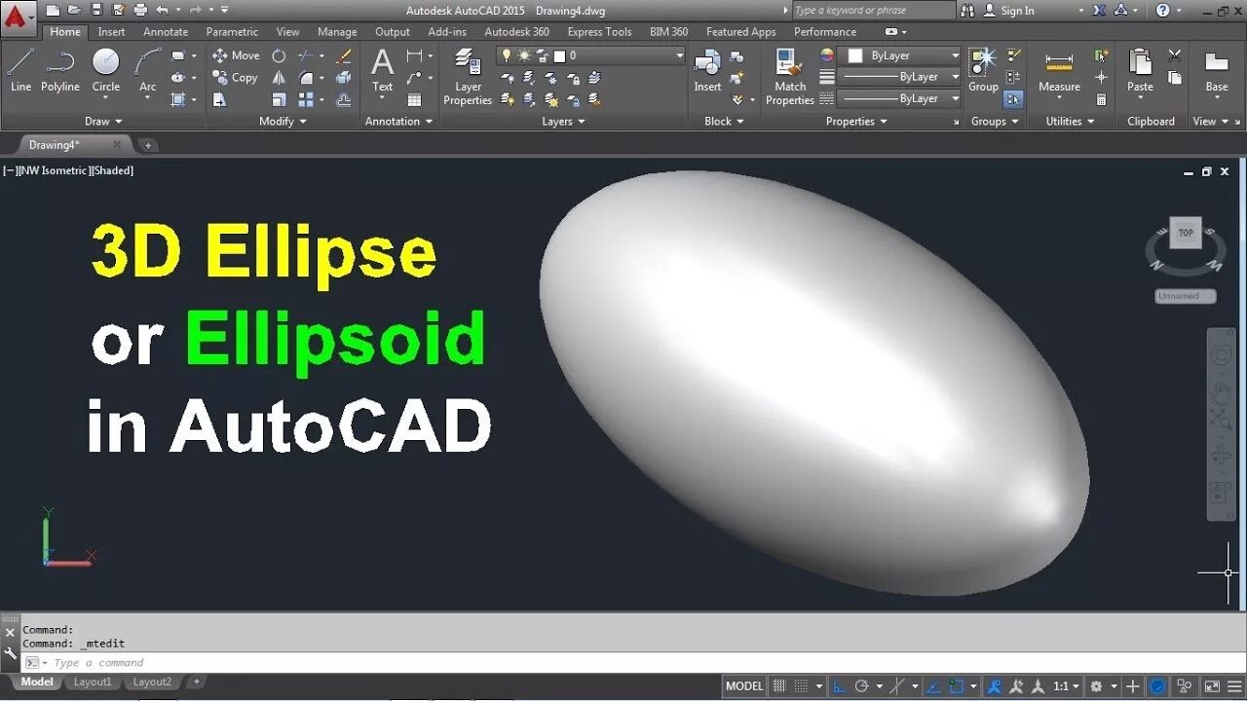Click the ViewCube TOP face
The image size is (1247, 701).
[x=1186, y=233]
